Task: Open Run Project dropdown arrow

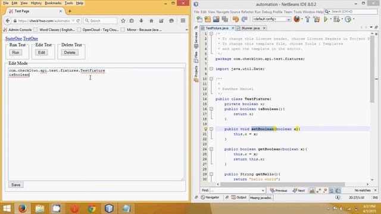Action: (x=330, y=19)
